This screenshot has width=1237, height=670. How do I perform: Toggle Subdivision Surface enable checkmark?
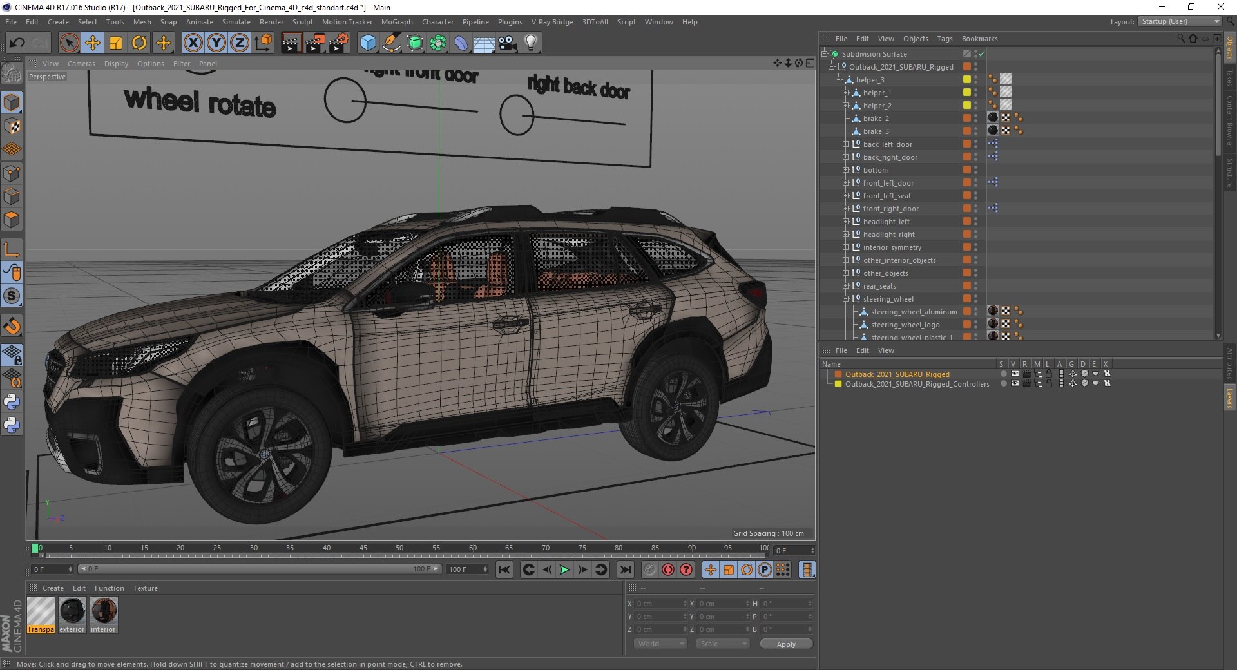(x=981, y=54)
